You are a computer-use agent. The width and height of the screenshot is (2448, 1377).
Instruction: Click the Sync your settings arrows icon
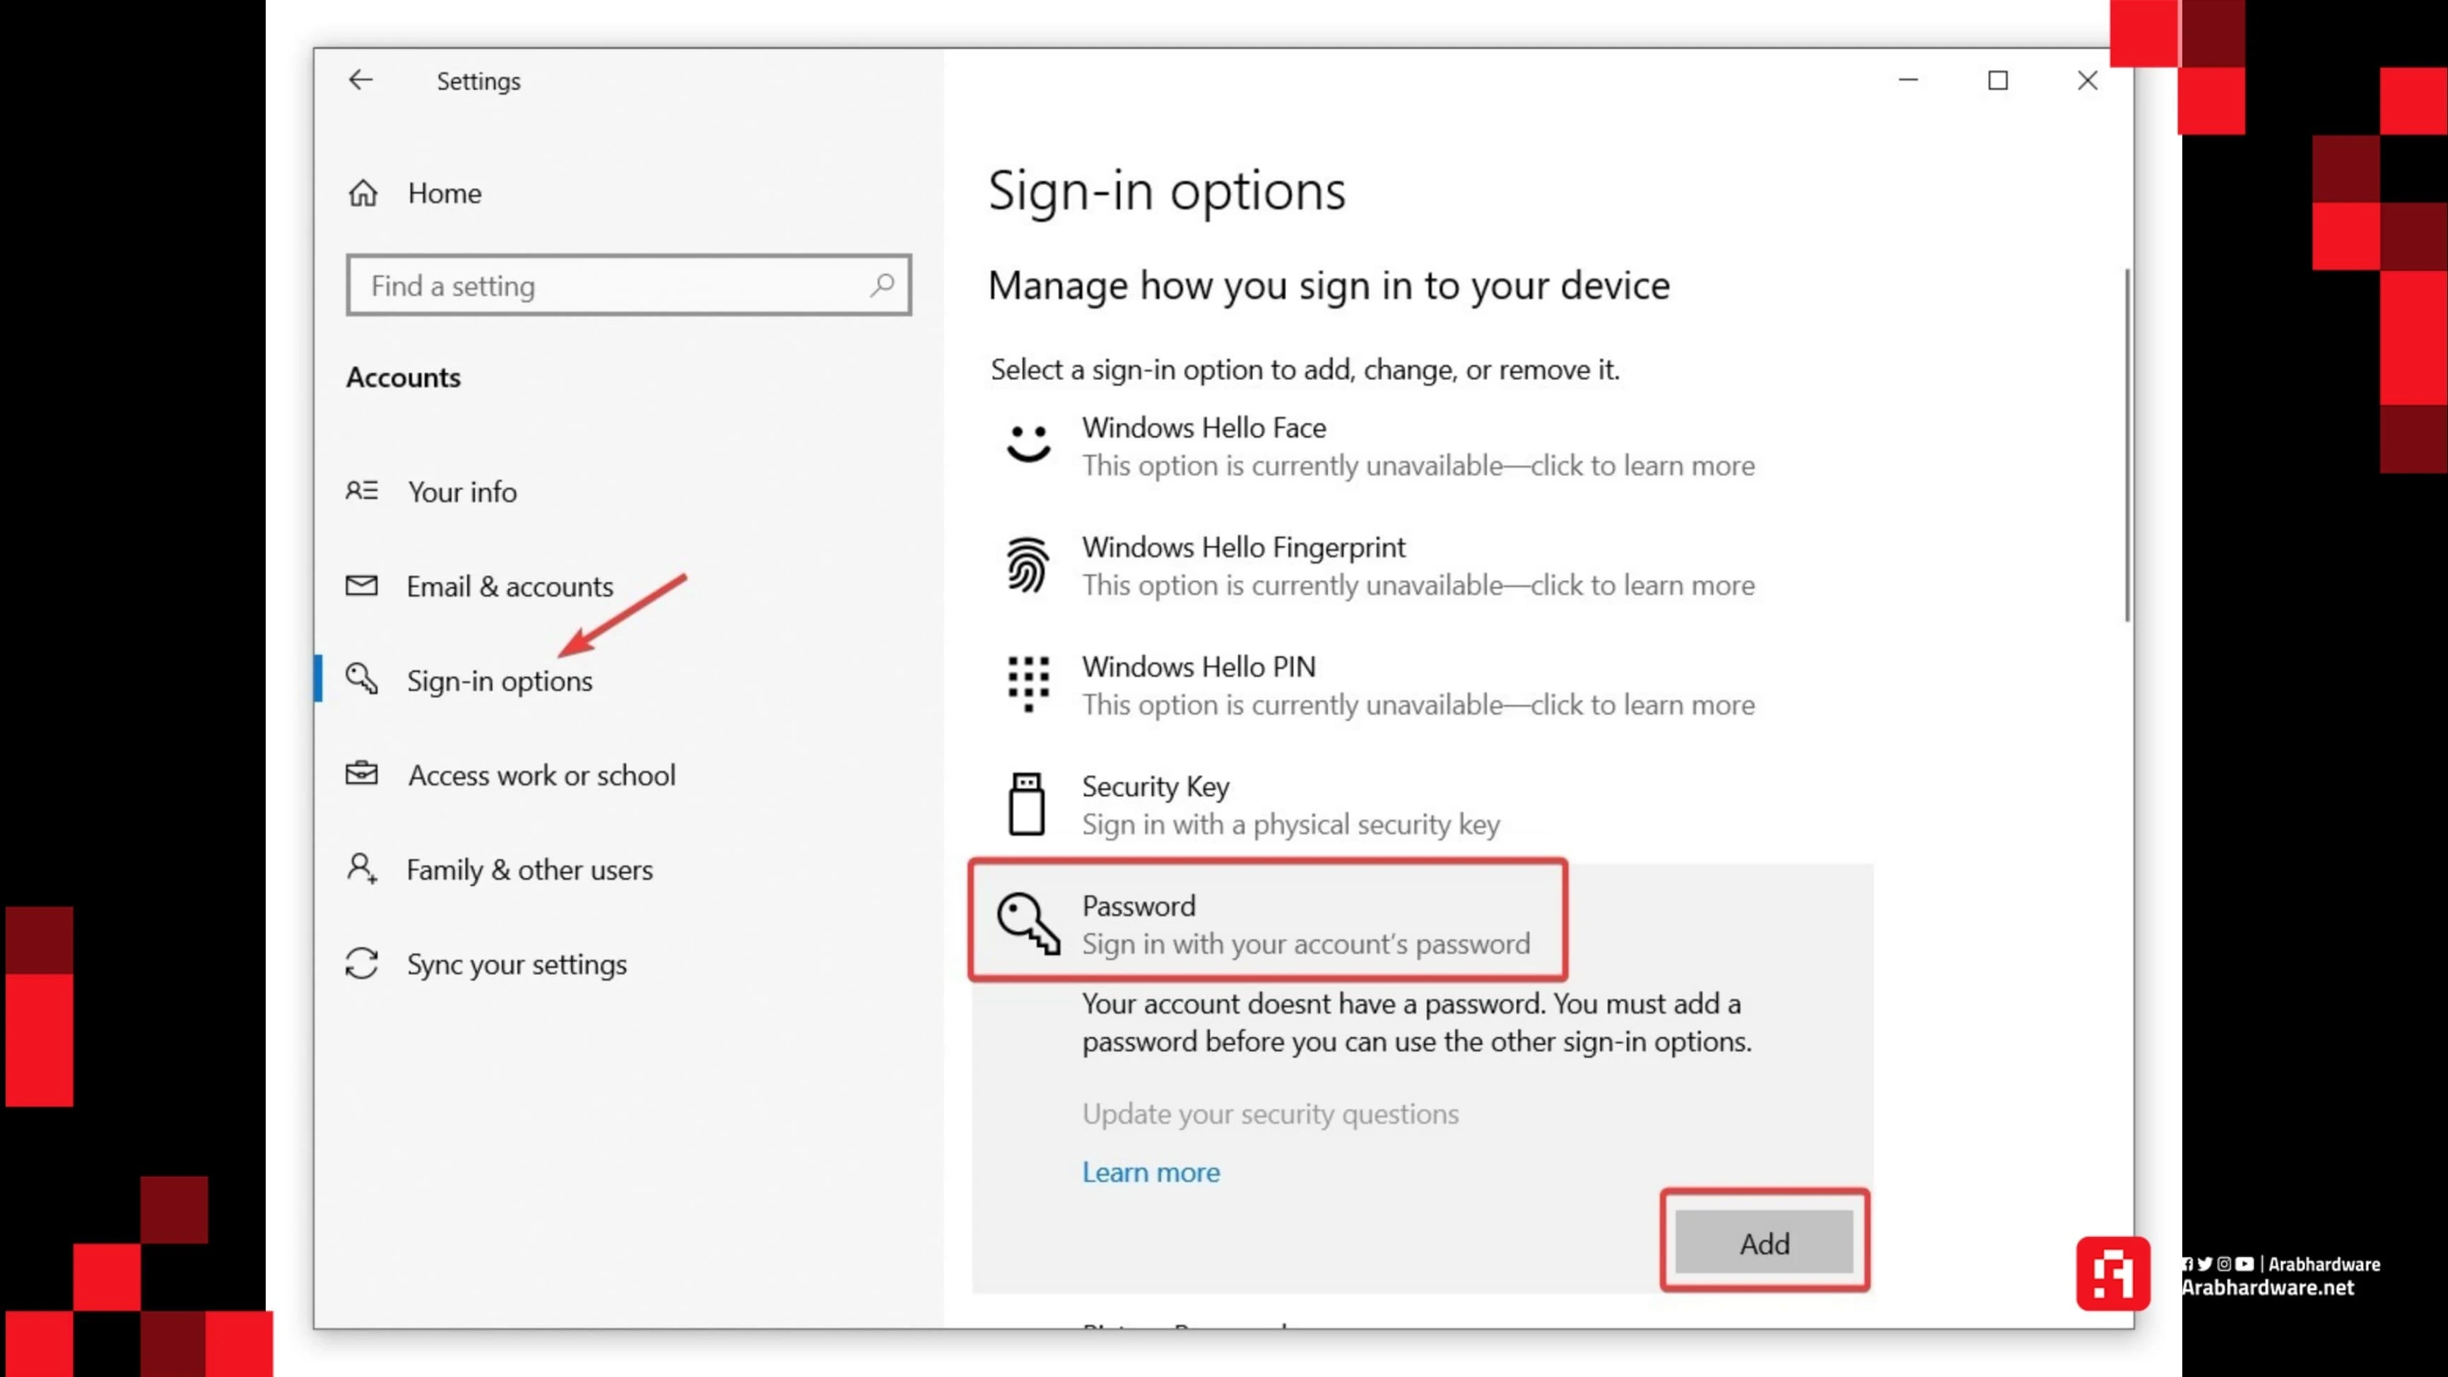coord(361,963)
